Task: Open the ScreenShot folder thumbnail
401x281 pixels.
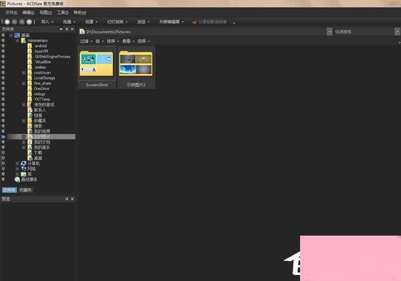Action: tap(97, 65)
